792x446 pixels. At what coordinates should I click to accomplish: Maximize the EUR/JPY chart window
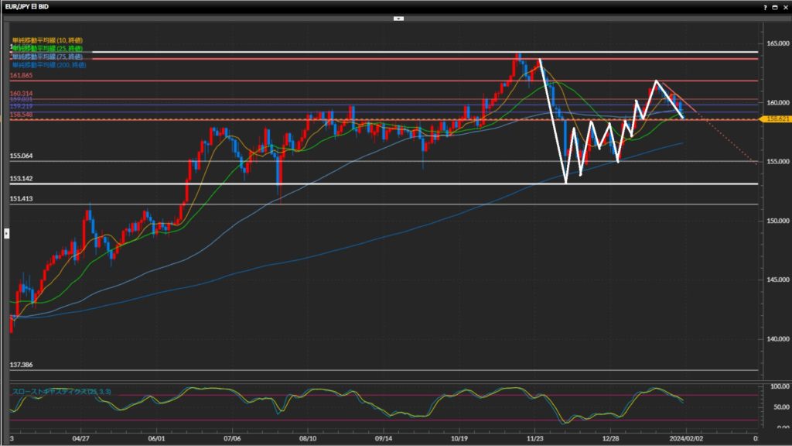[x=775, y=6]
